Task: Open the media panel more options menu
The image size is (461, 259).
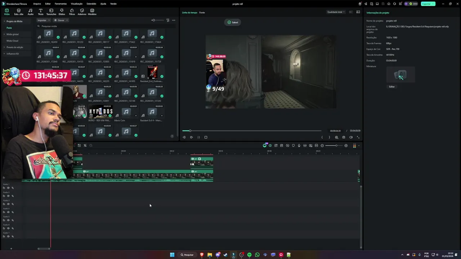Action: 174,20
